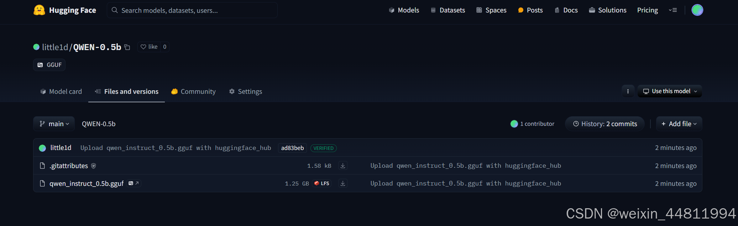
Task: Click the timestamp in the .gitattributes row
Action: tap(676, 166)
